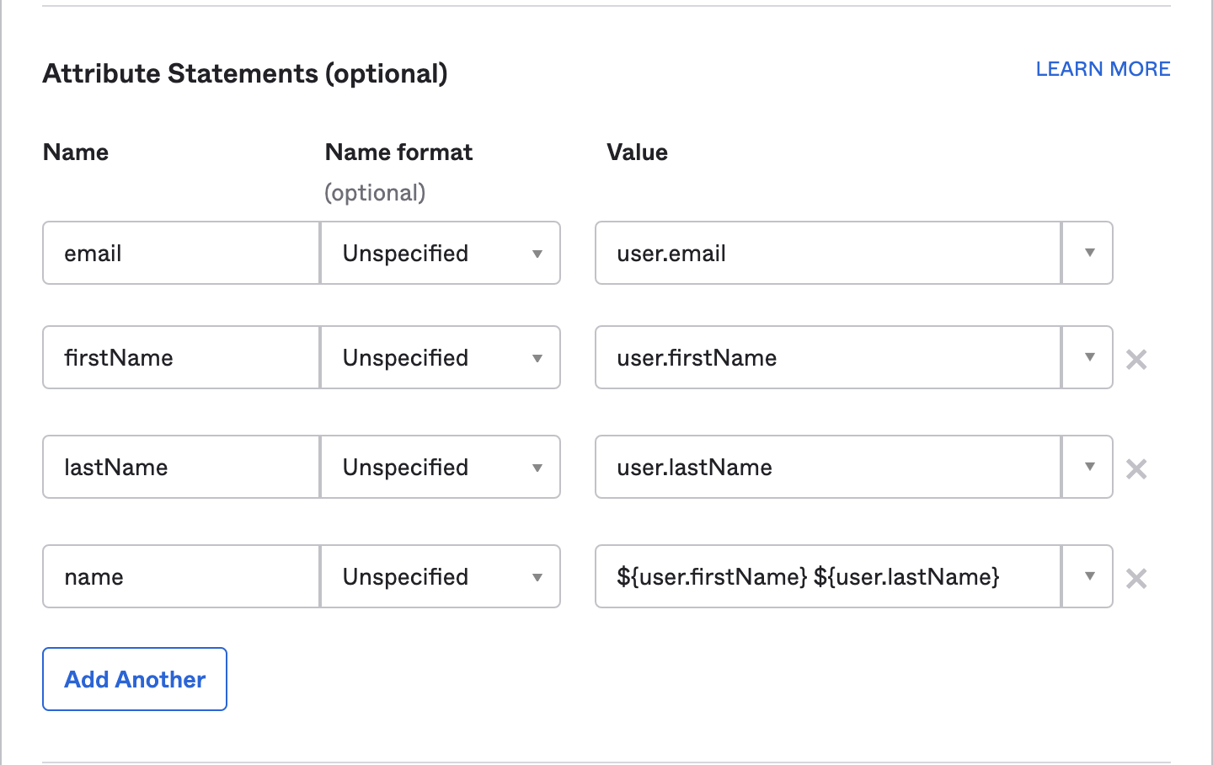Screen dimensions: 1213x765
Task: Open Name format dropdown for email
Action: [x=441, y=254]
